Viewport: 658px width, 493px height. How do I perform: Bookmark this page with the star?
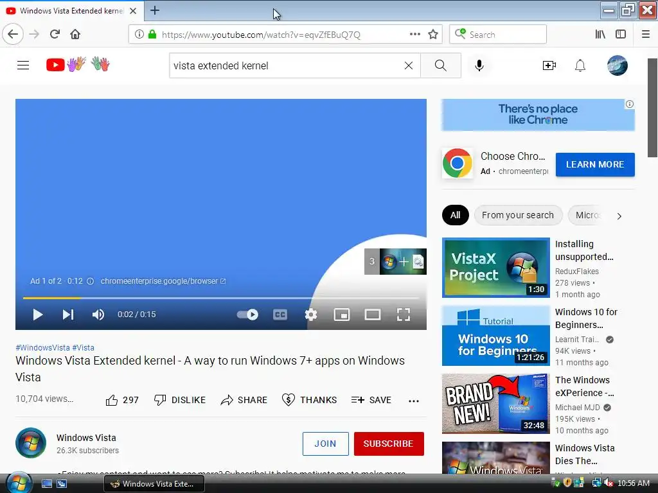[433, 35]
